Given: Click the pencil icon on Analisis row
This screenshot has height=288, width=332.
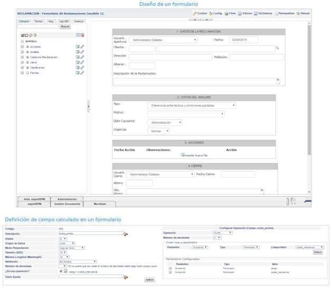Looking at the screenshot, I should 82,52.
